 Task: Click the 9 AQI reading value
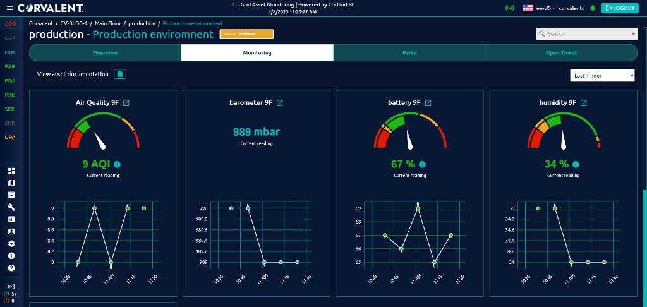click(96, 164)
